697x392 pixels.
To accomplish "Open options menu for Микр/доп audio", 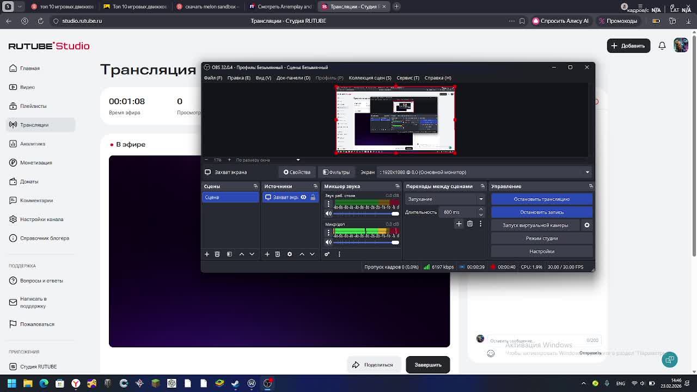I will coord(328,233).
